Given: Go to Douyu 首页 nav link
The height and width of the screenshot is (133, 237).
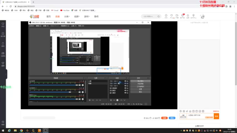Looking at the screenshot, I should (49, 17).
